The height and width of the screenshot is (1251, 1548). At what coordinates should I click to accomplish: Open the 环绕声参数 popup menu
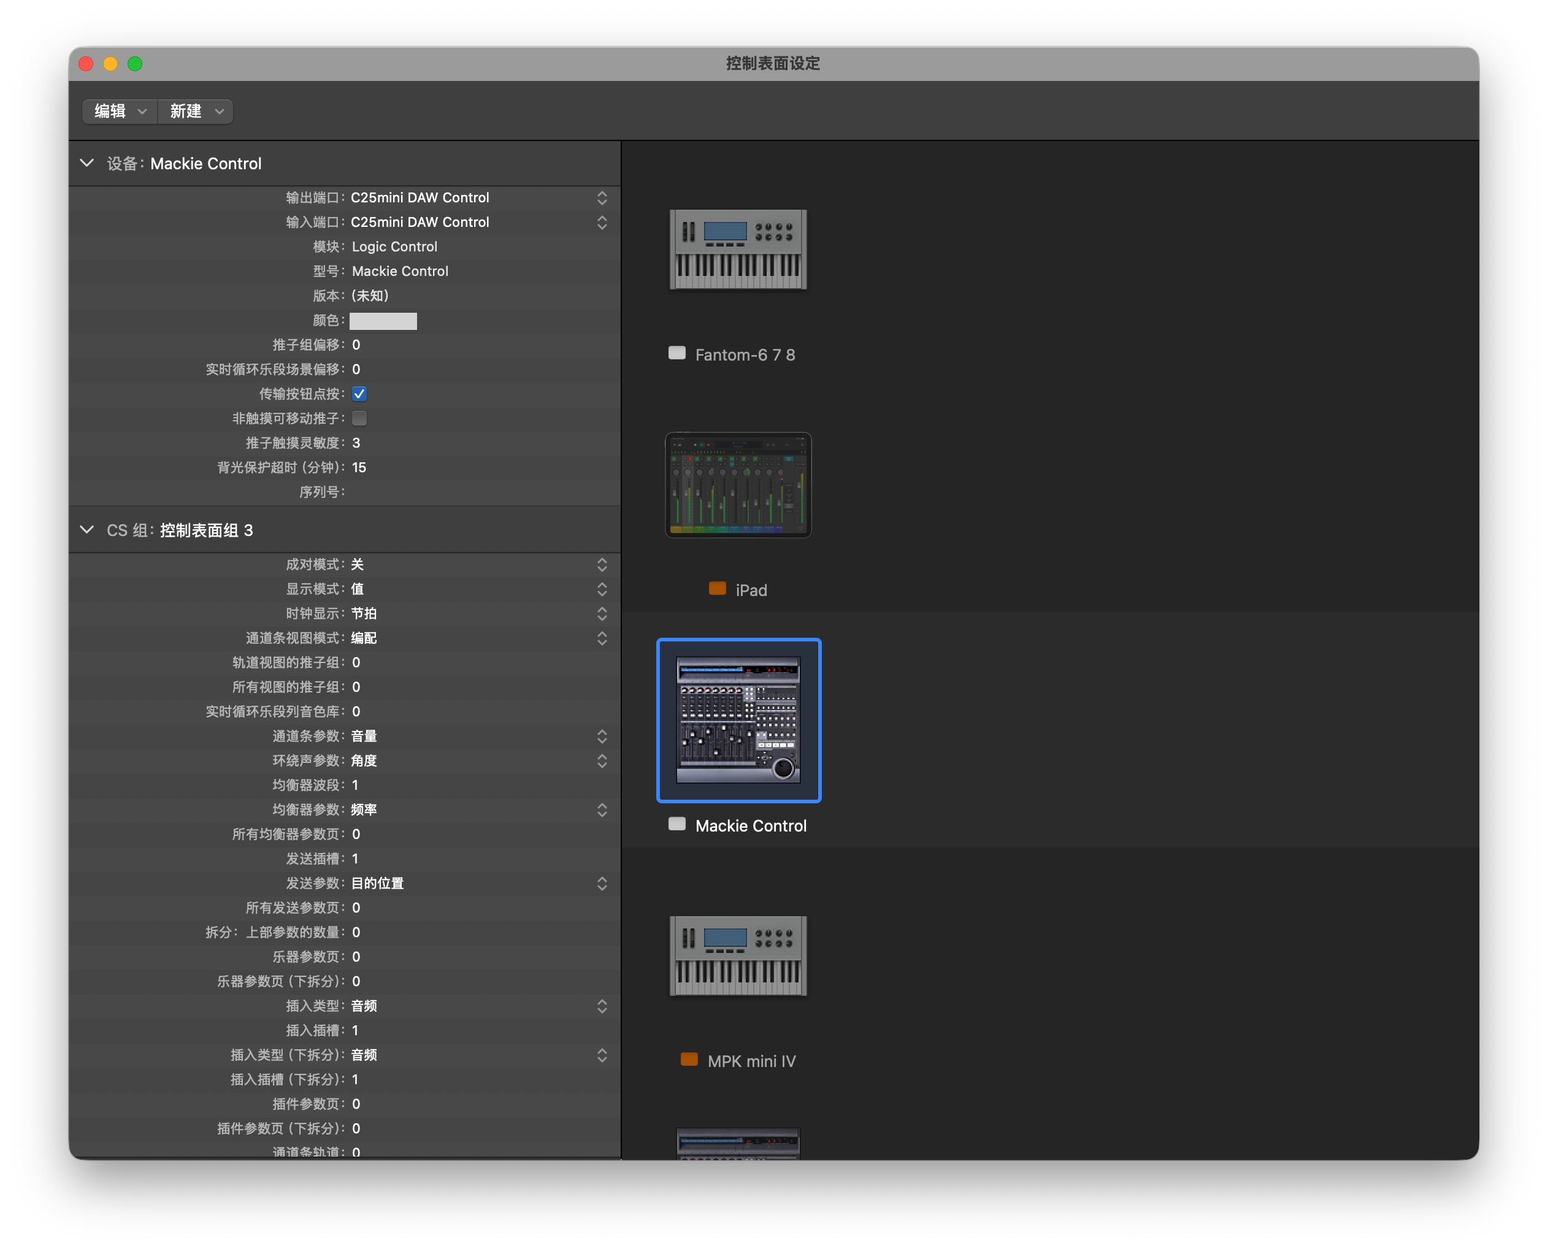pos(480,760)
